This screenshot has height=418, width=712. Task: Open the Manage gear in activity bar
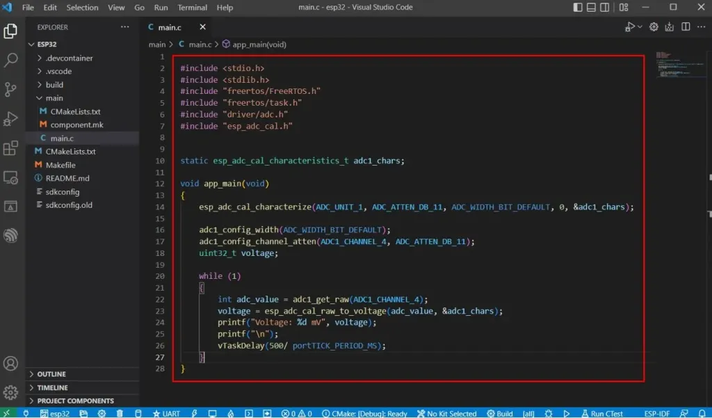[x=10, y=392]
